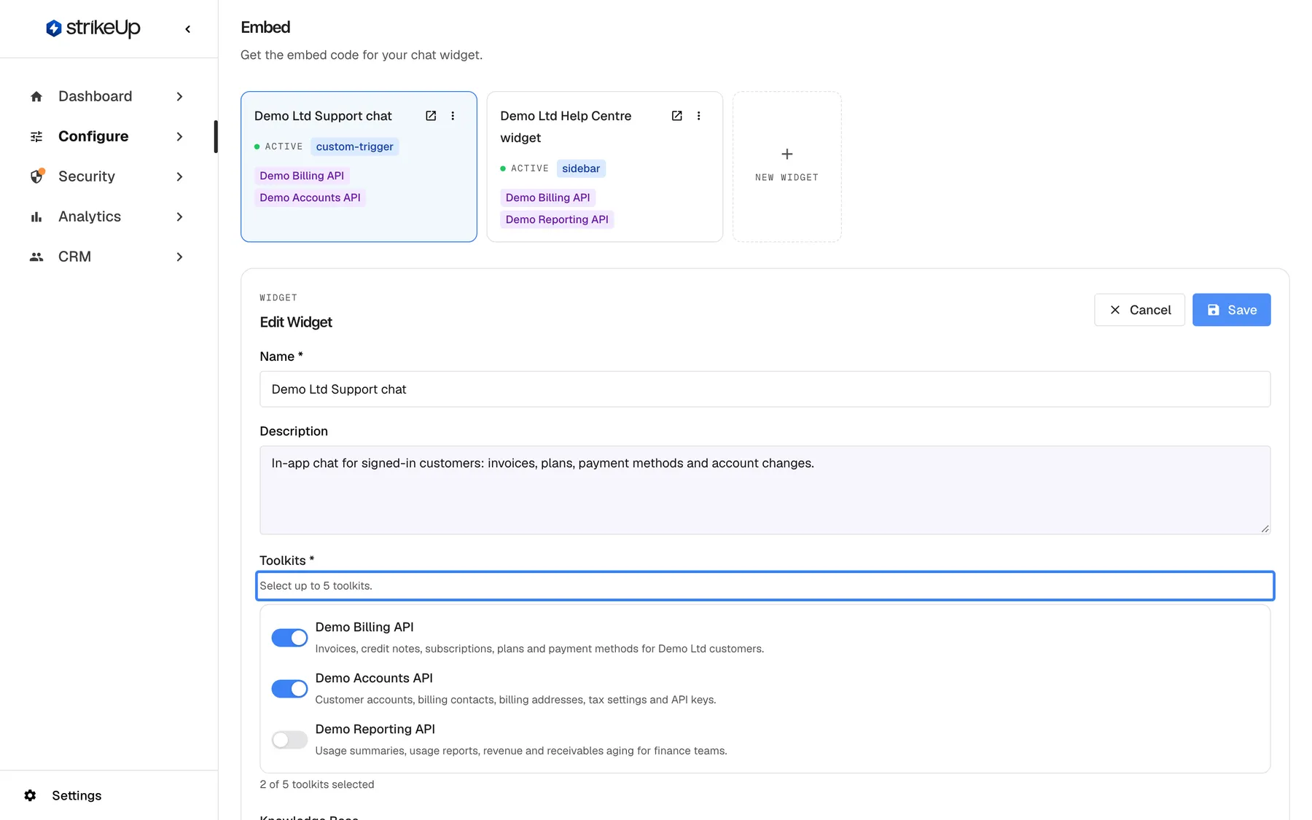Expand the Analytics menu chevron
The width and height of the screenshot is (1312, 820).
point(179,216)
